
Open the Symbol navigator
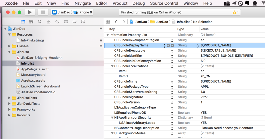coord(31,22)
